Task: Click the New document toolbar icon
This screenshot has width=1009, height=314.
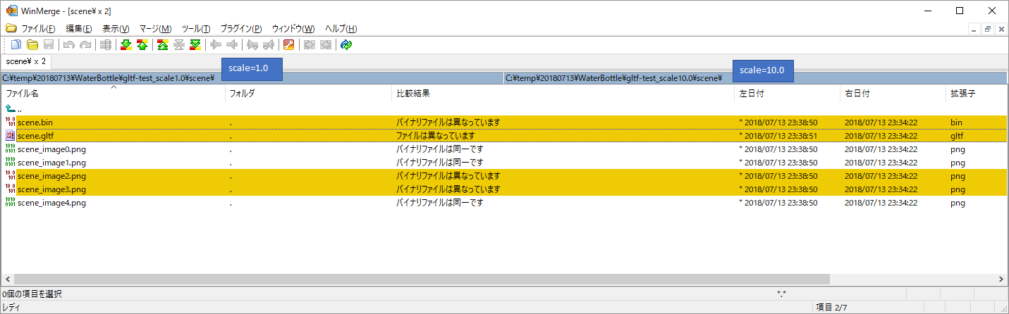Action: pyautogui.click(x=16, y=45)
